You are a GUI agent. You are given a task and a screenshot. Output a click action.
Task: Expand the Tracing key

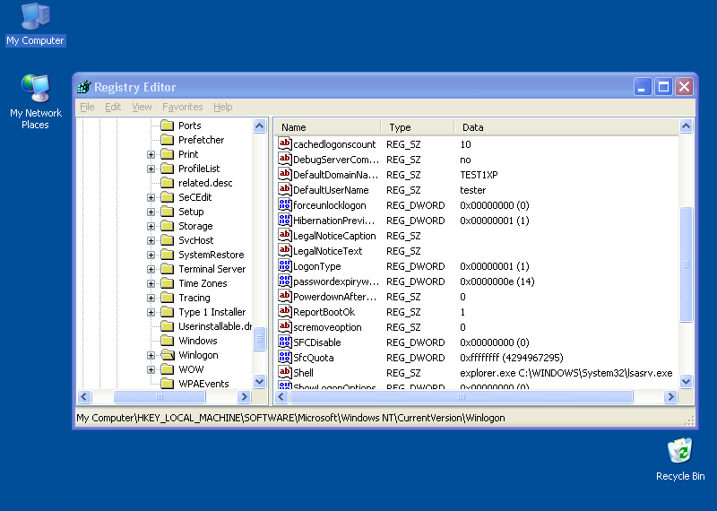click(151, 298)
